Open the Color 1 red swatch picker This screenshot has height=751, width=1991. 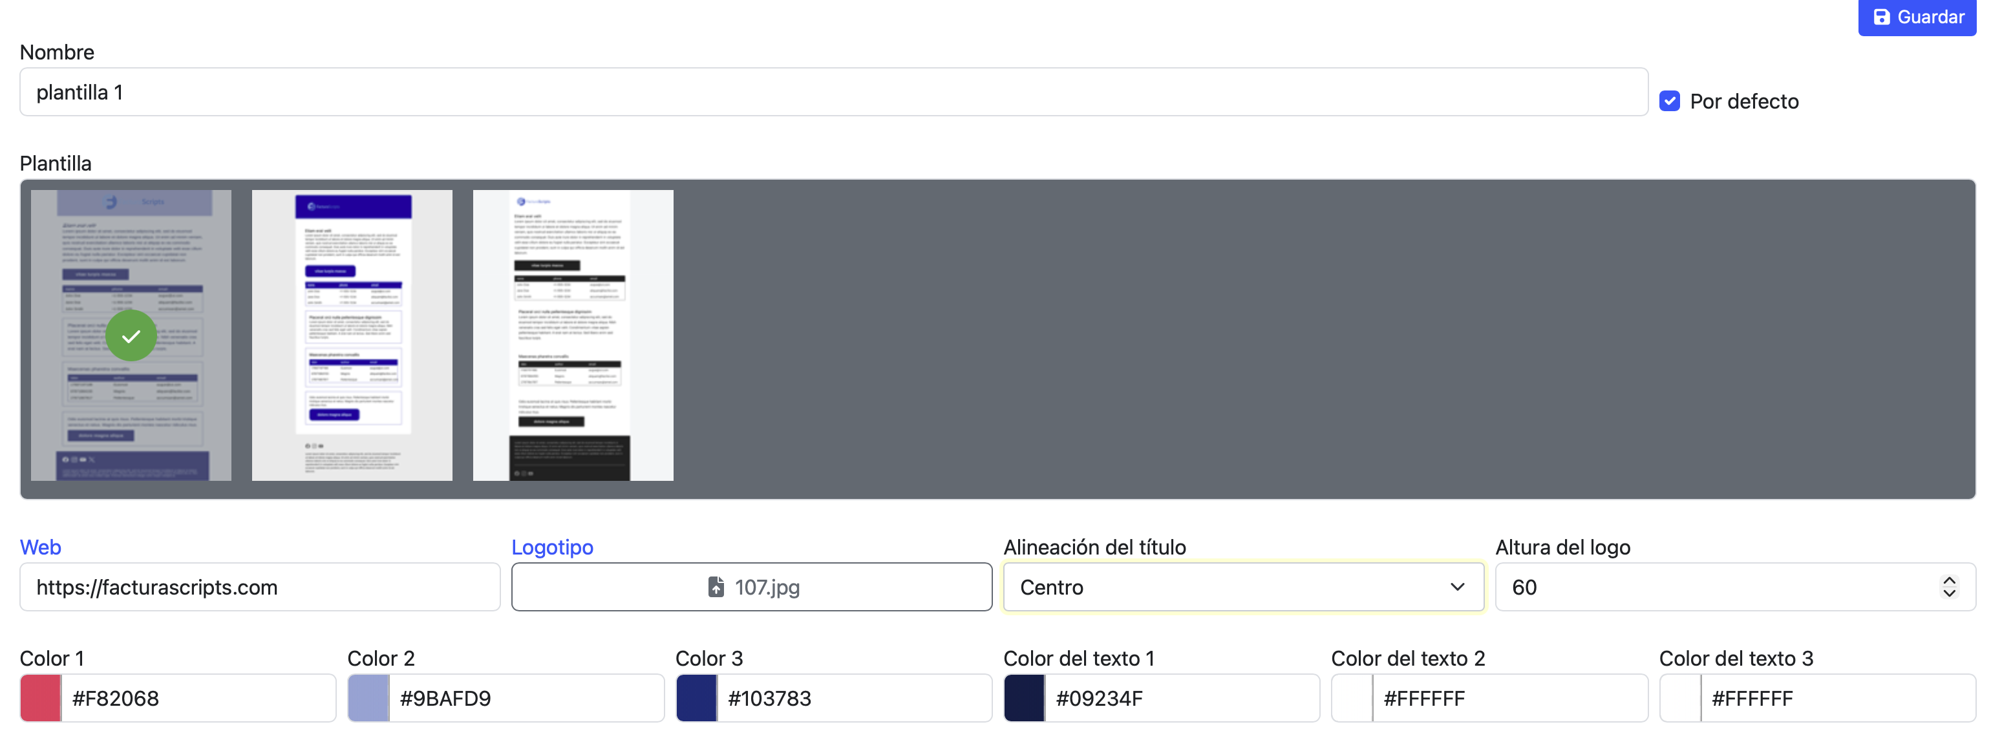[x=41, y=699]
